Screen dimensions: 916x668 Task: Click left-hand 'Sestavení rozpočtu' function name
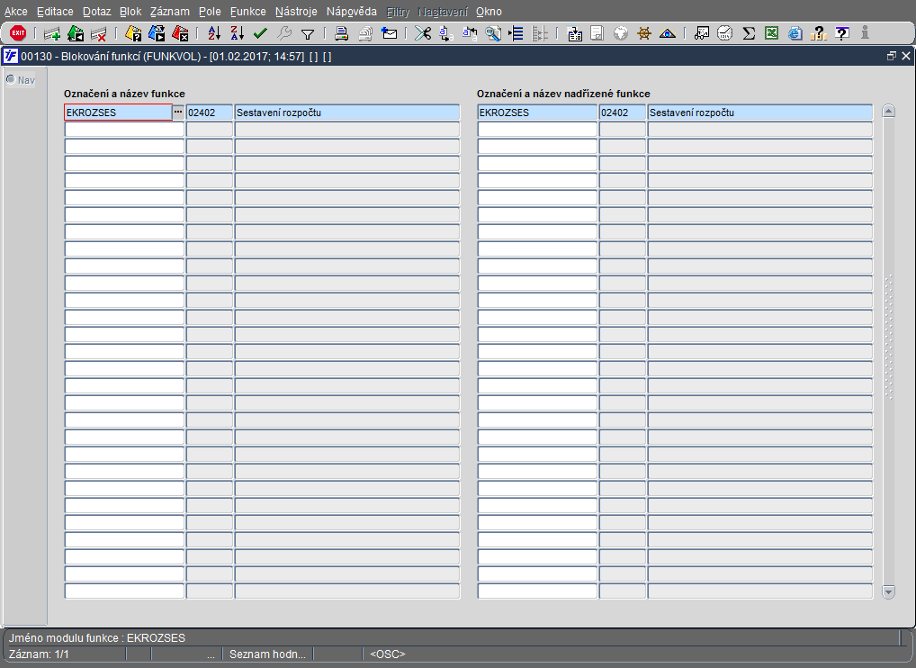click(347, 113)
